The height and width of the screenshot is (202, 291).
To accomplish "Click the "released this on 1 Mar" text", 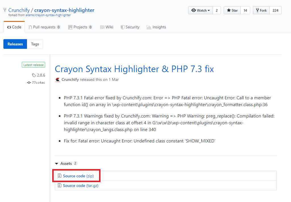I will 99,79.
